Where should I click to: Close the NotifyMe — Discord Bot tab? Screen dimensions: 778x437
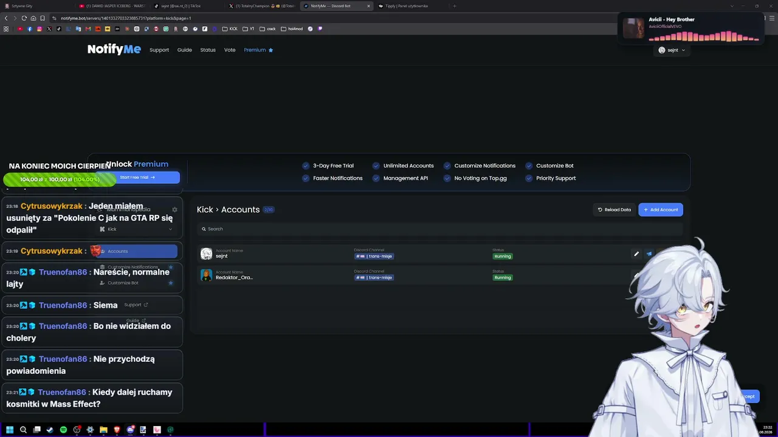368,6
